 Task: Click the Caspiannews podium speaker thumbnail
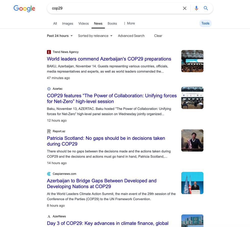pyautogui.click(x=192, y=183)
